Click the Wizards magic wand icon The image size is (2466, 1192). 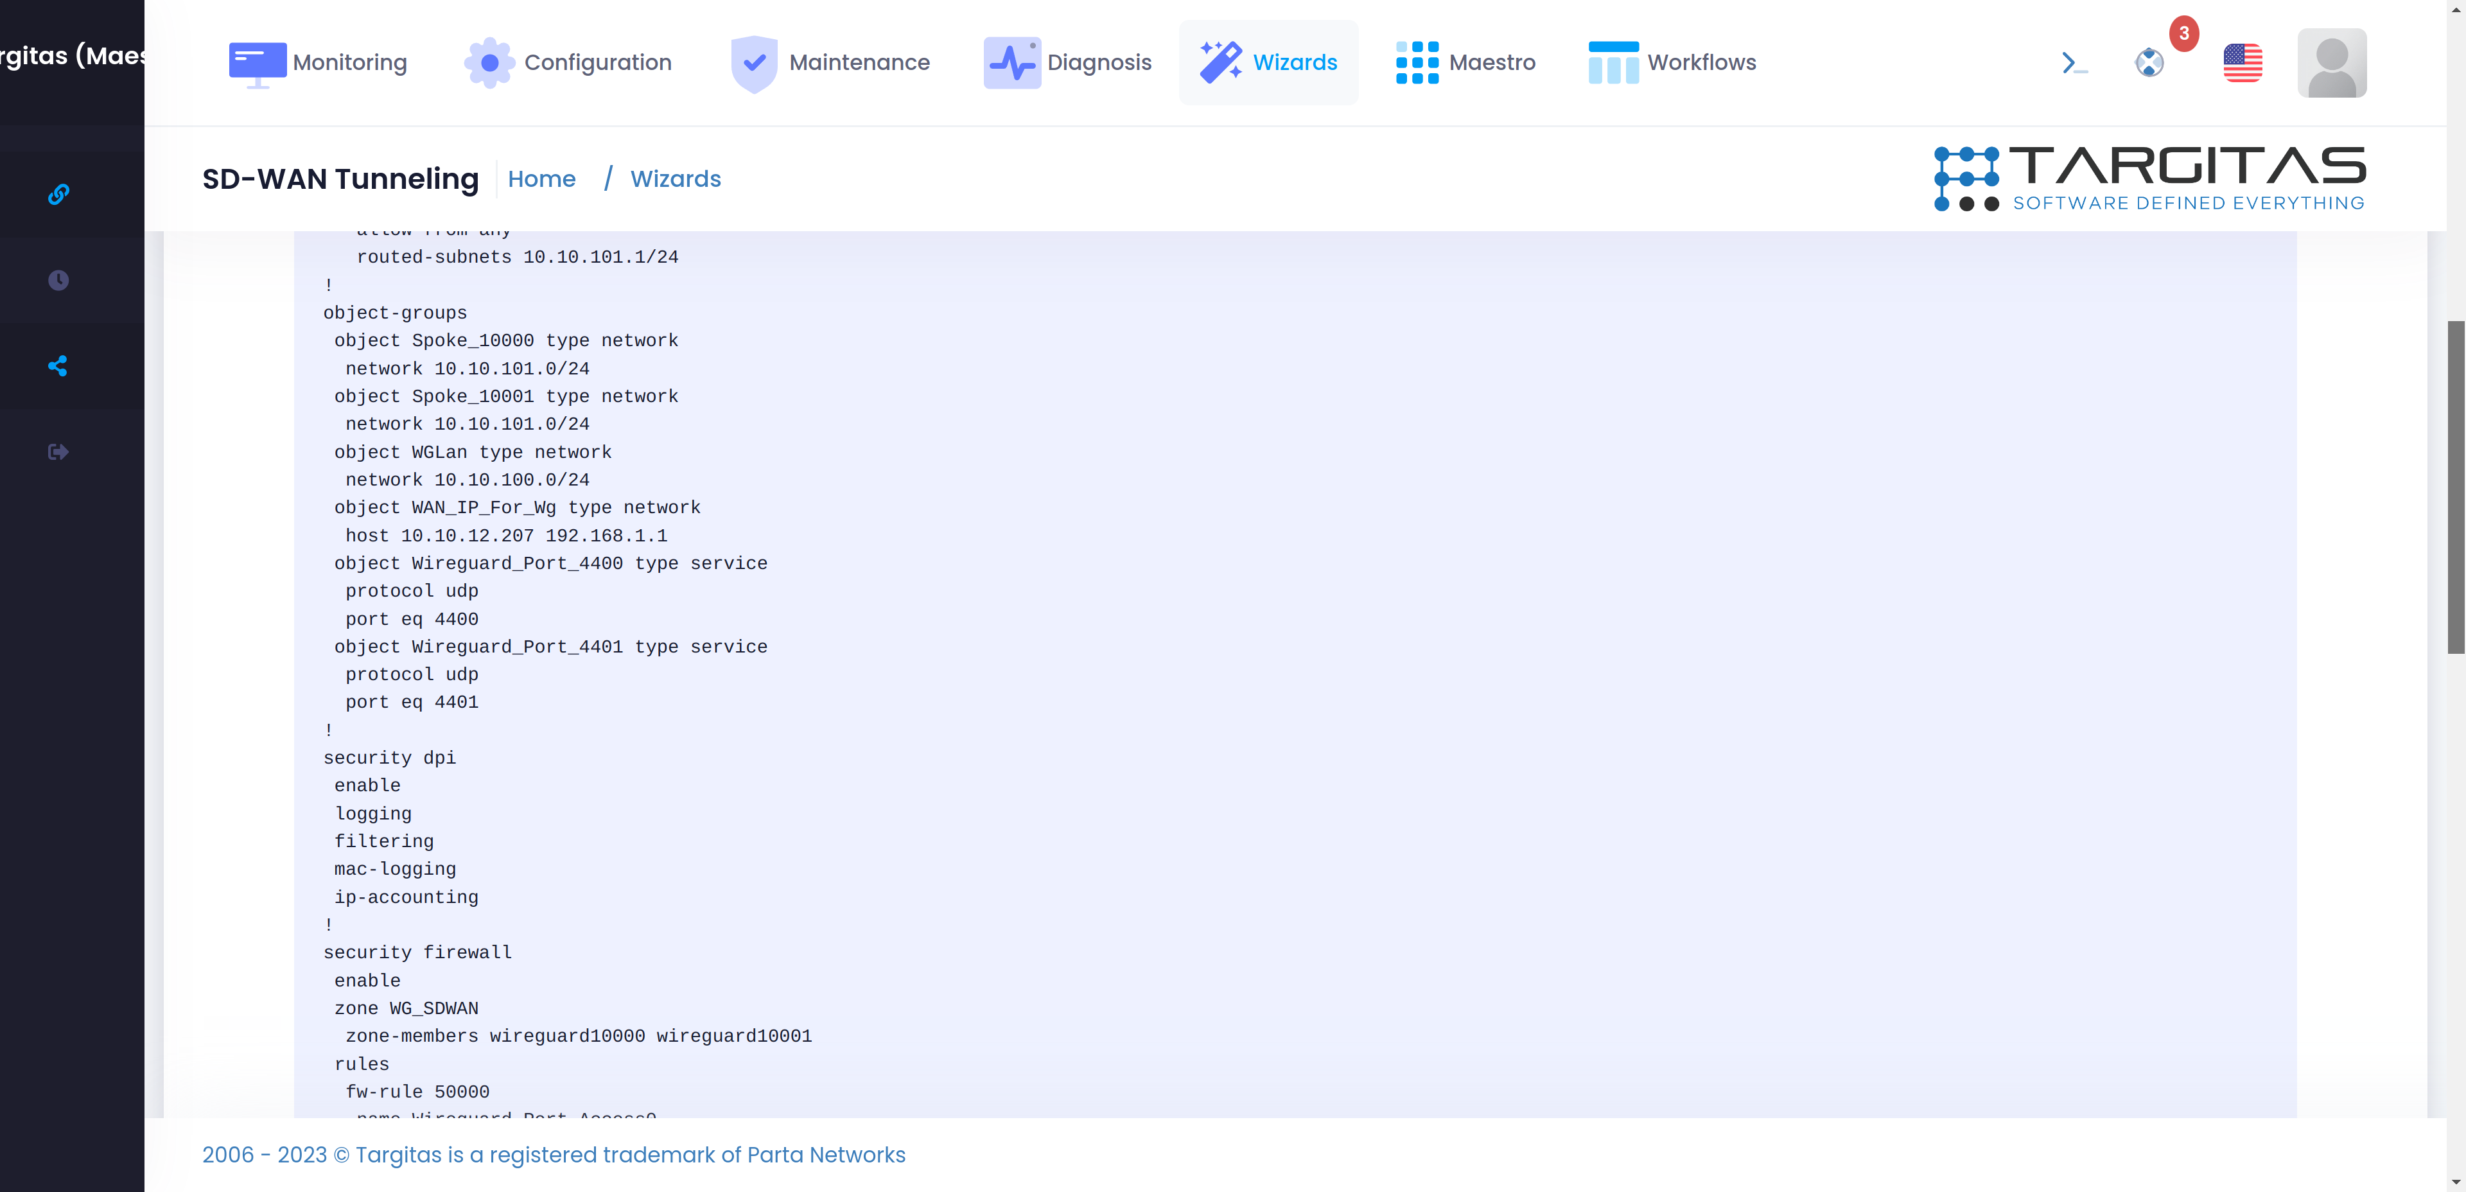[1221, 62]
